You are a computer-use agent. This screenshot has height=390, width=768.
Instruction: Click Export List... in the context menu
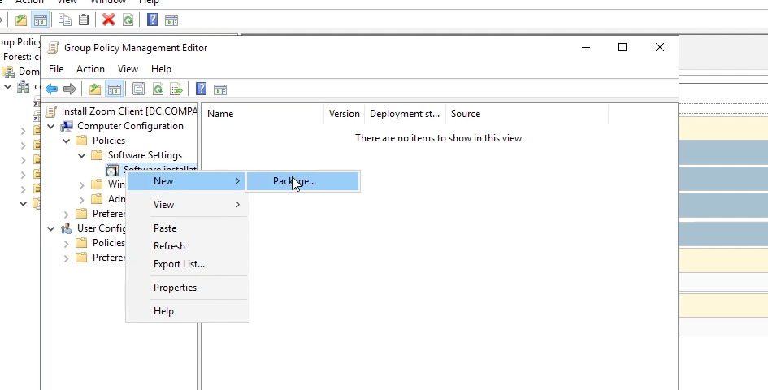coord(179,264)
